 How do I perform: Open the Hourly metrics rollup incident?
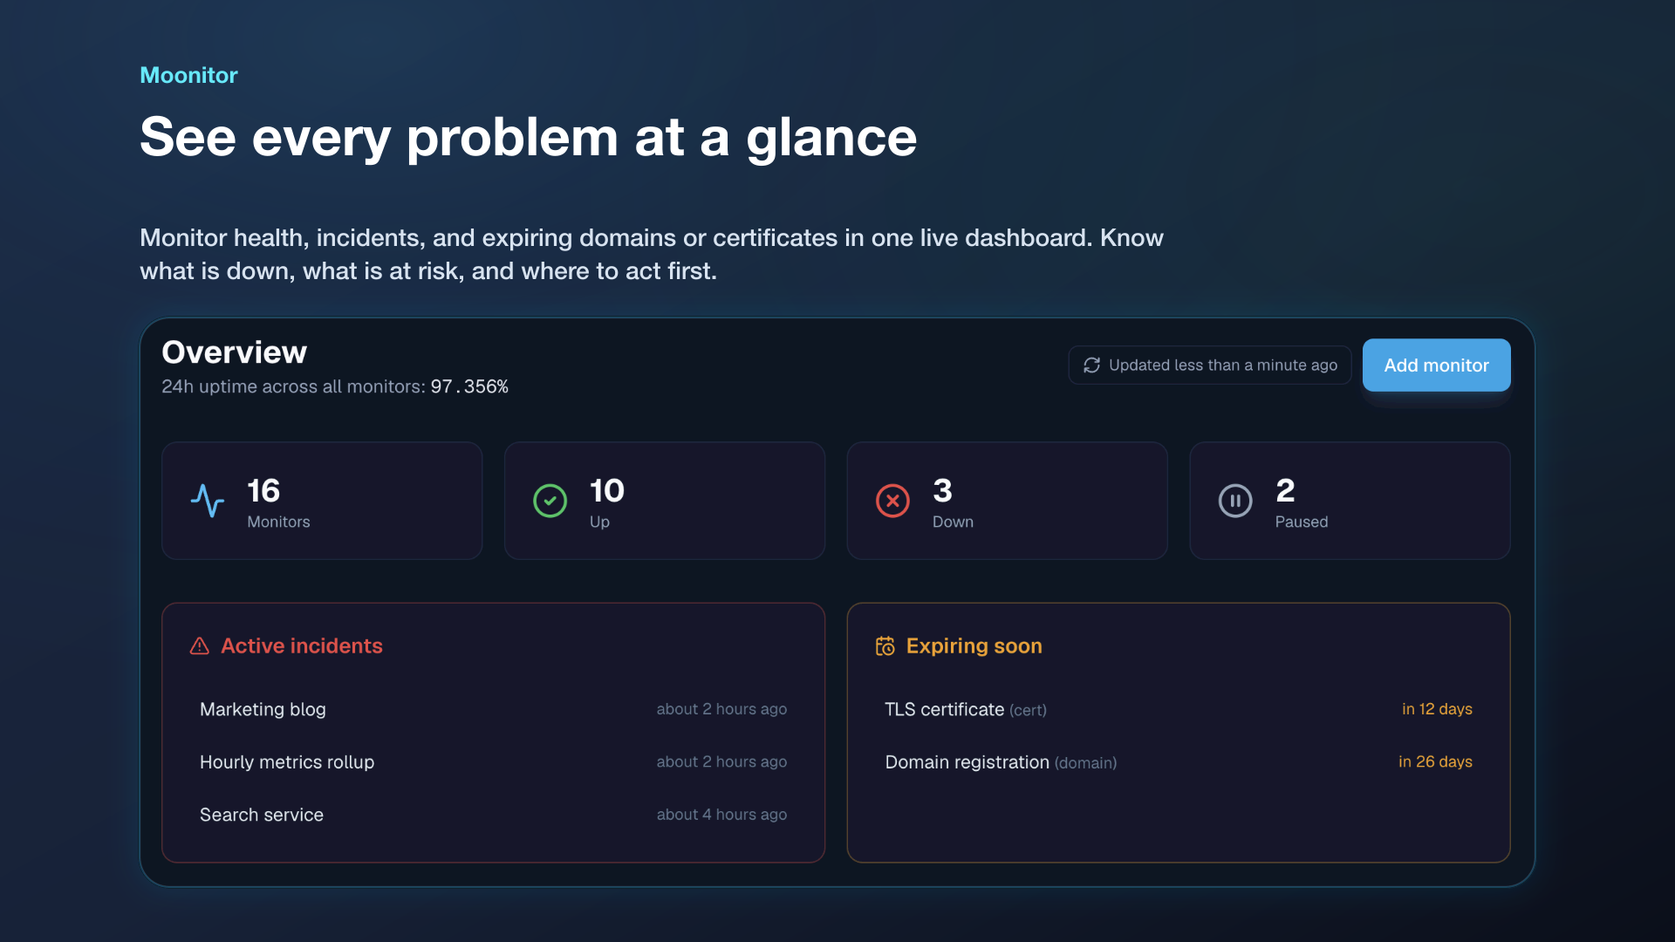tap(493, 761)
